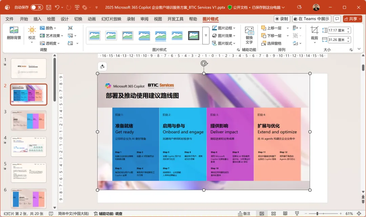Click the Rotate objects icon

pos(295,43)
